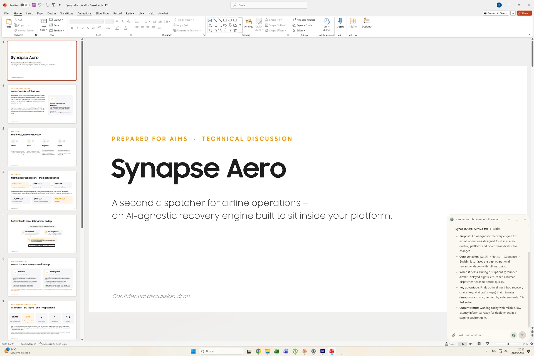Click the green brain icon in Juno chat
Image resolution: width=534 pixels, height=356 pixels.
click(x=514, y=335)
